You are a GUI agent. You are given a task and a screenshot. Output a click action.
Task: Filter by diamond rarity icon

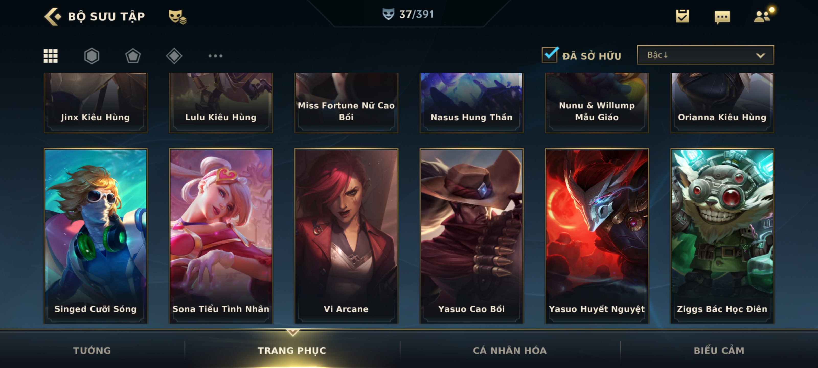coord(174,56)
